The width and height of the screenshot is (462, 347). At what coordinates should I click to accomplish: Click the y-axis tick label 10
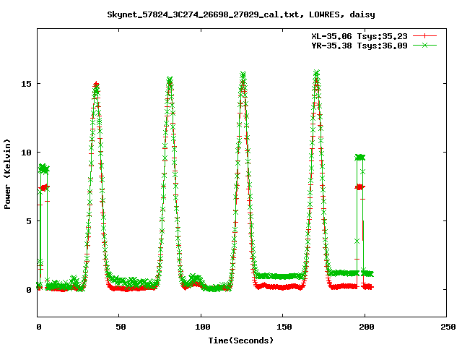coord(26,153)
